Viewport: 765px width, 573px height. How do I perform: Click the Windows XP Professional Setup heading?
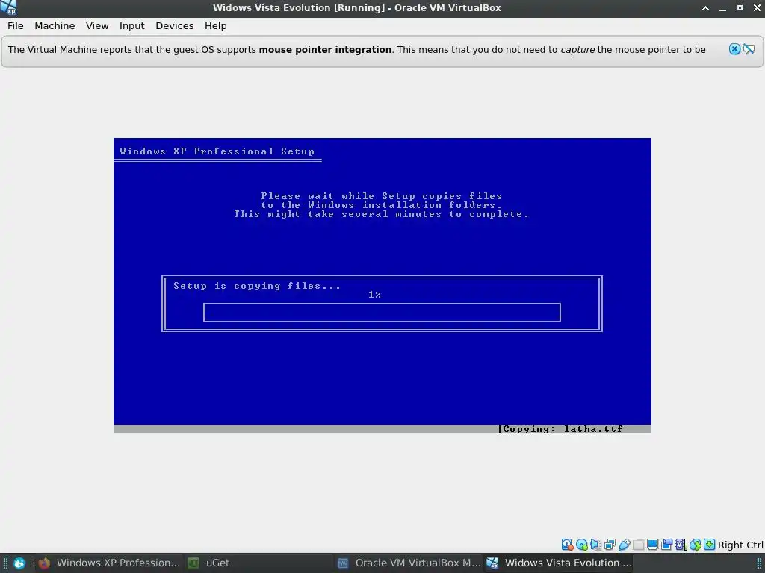217,151
